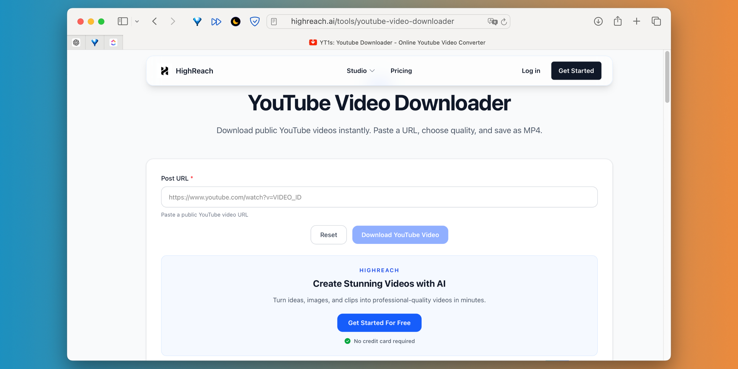738x369 pixels.
Task: Open the HighReach home link text
Action: (x=194, y=71)
